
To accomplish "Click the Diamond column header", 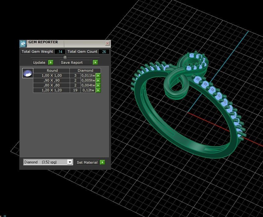I will pyautogui.click(x=85, y=70).
